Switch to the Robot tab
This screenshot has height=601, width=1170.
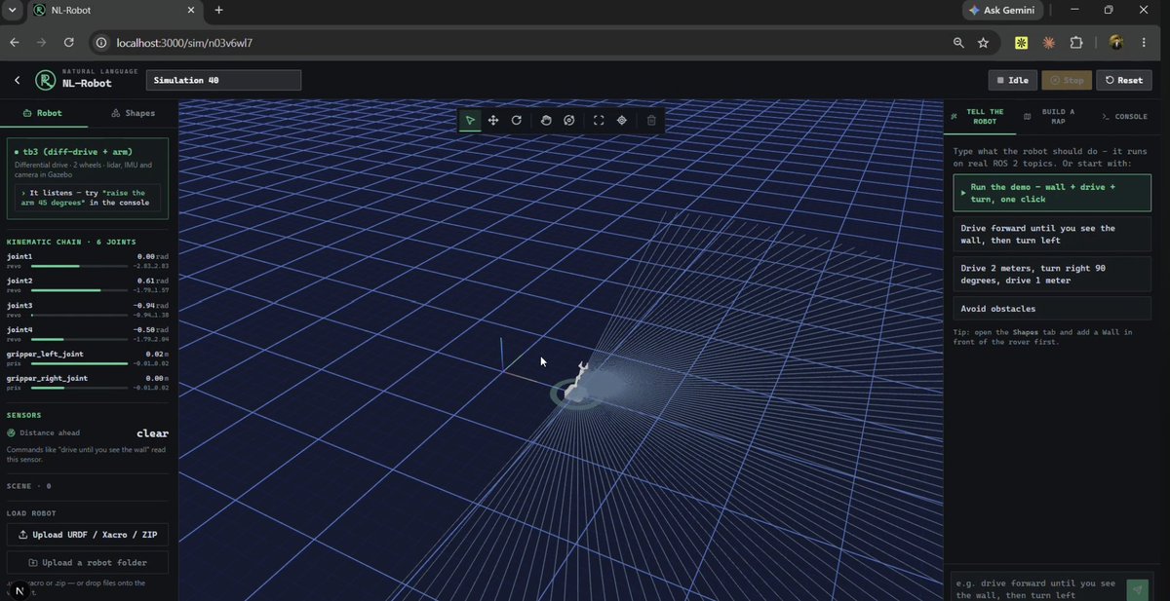[43, 113]
